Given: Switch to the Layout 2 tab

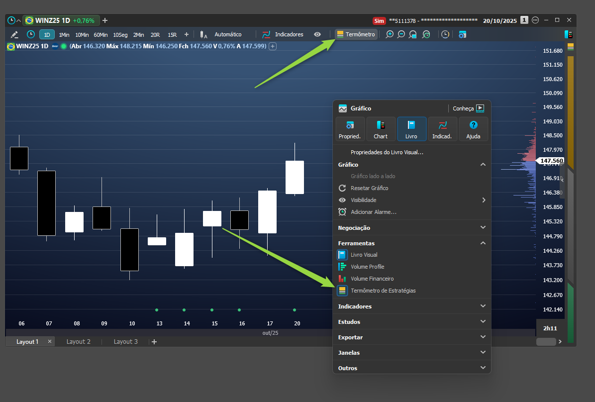Looking at the screenshot, I should click(x=79, y=342).
